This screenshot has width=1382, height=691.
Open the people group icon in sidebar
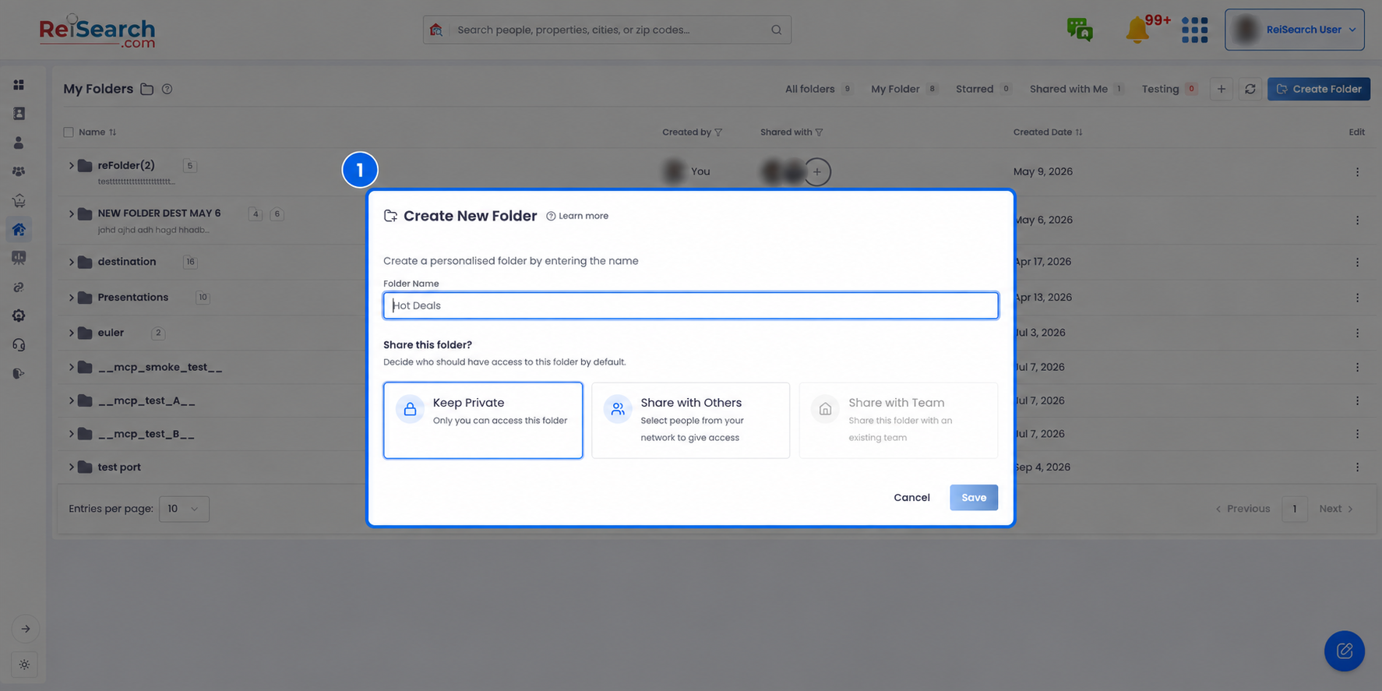click(19, 171)
